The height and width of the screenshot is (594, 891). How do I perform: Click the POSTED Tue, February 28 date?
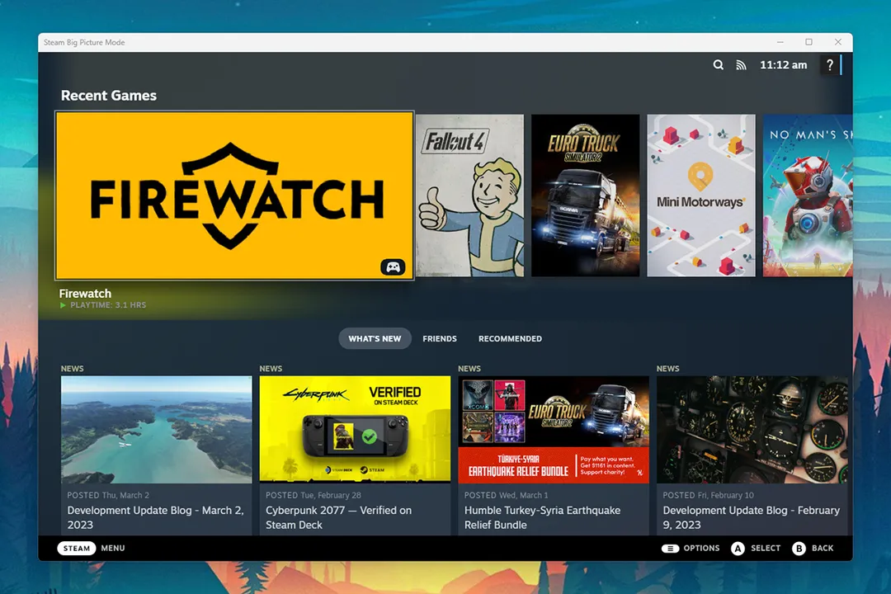313,495
